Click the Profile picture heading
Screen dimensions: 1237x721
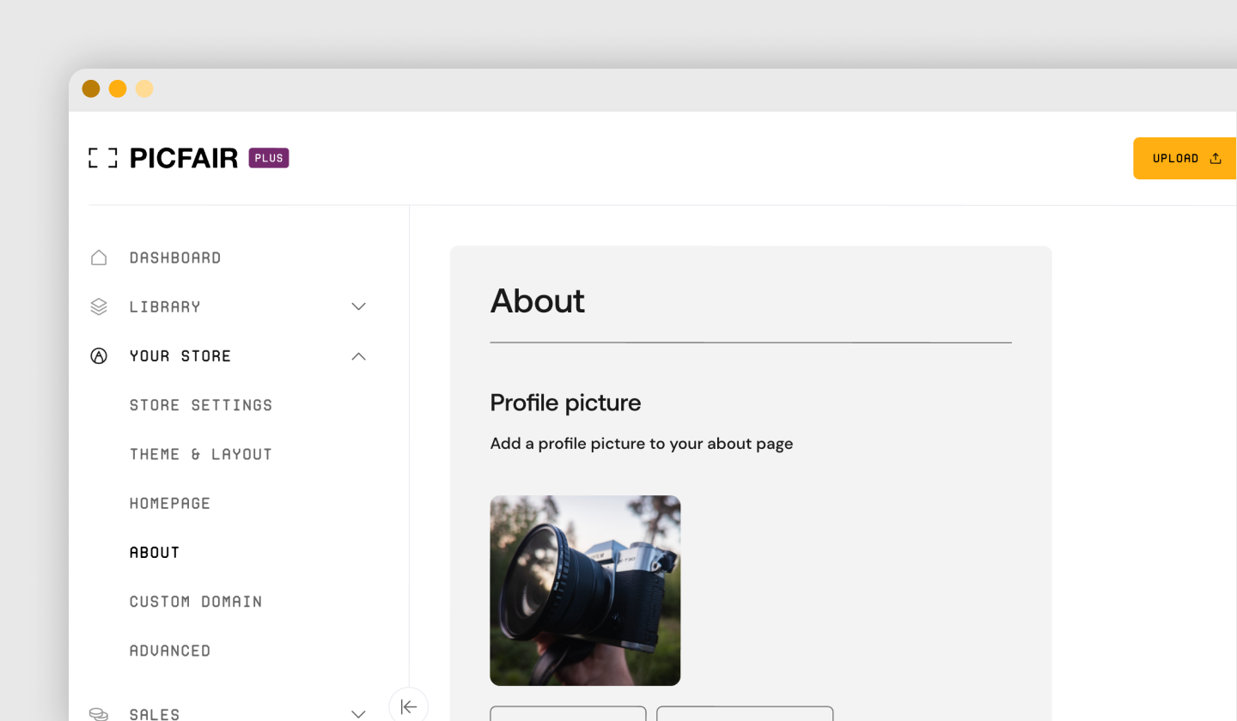point(565,403)
